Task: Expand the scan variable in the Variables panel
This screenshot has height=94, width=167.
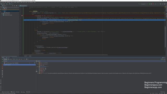Action: (38, 73)
